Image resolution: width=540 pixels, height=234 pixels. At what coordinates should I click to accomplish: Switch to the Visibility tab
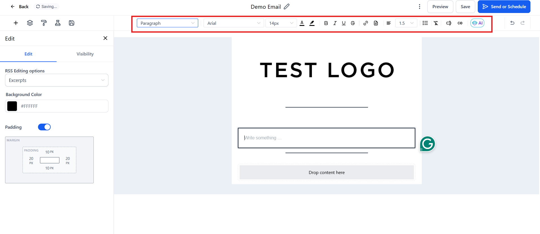tap(85, 54)
